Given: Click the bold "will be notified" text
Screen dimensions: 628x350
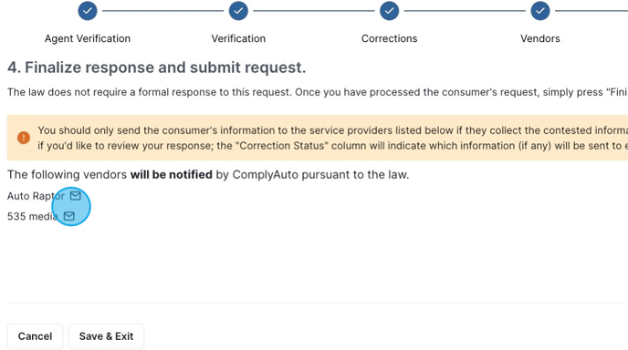Looking at the screenshot, I should point(172,174).
